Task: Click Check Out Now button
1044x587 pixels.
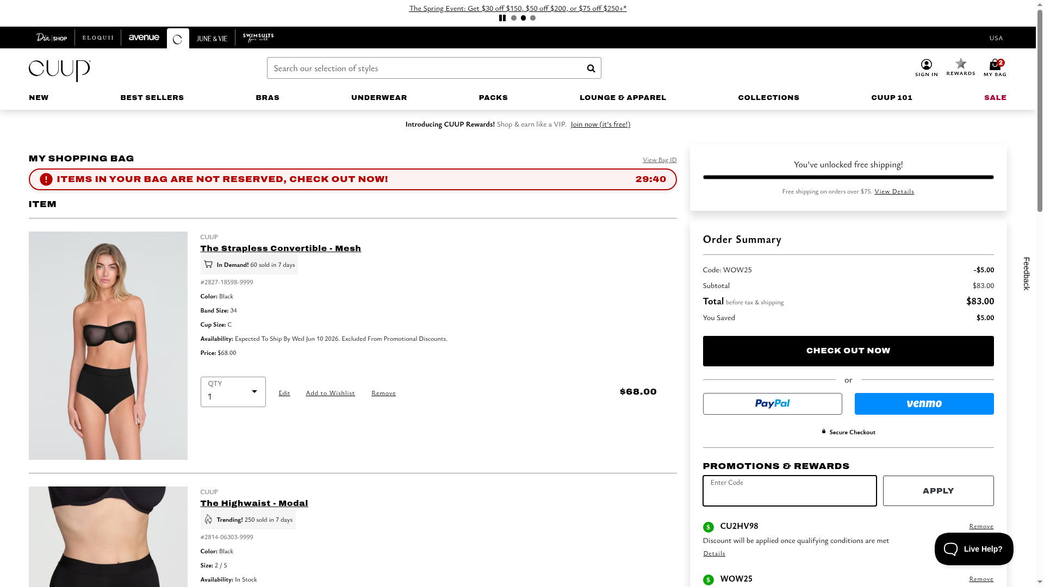Action: point(848,351)
